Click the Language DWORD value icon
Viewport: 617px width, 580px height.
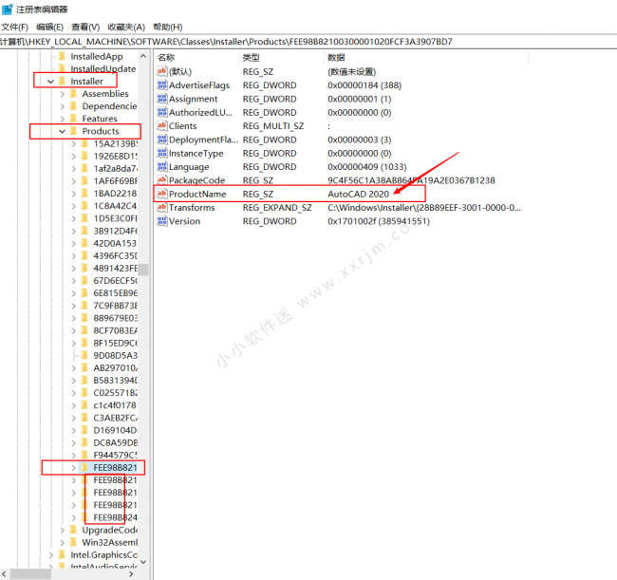(161, 166)
